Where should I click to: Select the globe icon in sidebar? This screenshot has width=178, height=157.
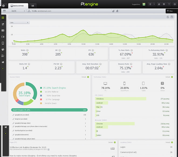pyautogui.click(x=3, y=49)
